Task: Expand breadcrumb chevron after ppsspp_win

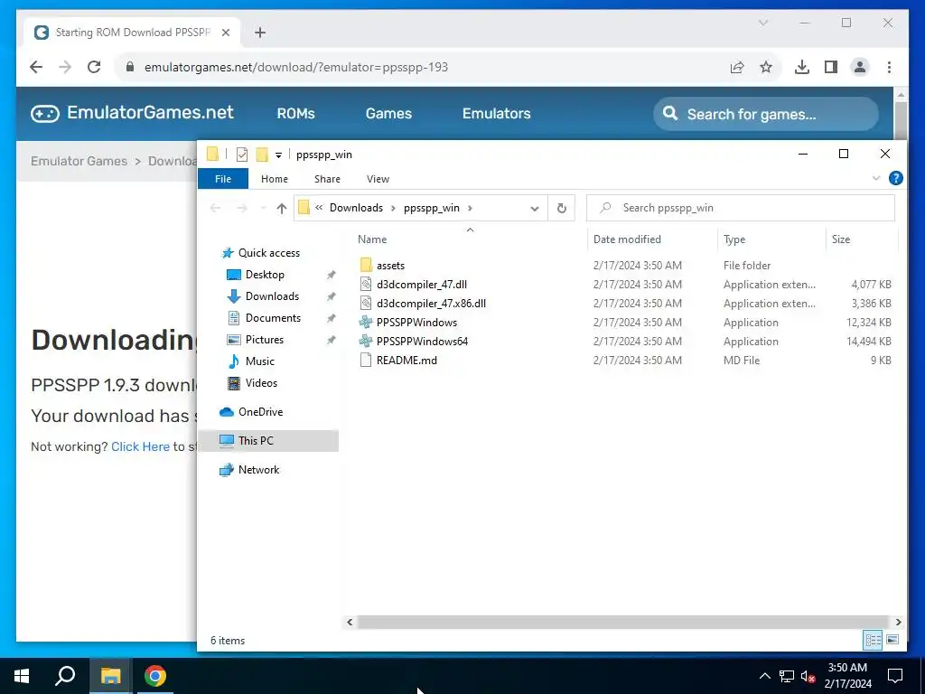Action: 470,208
